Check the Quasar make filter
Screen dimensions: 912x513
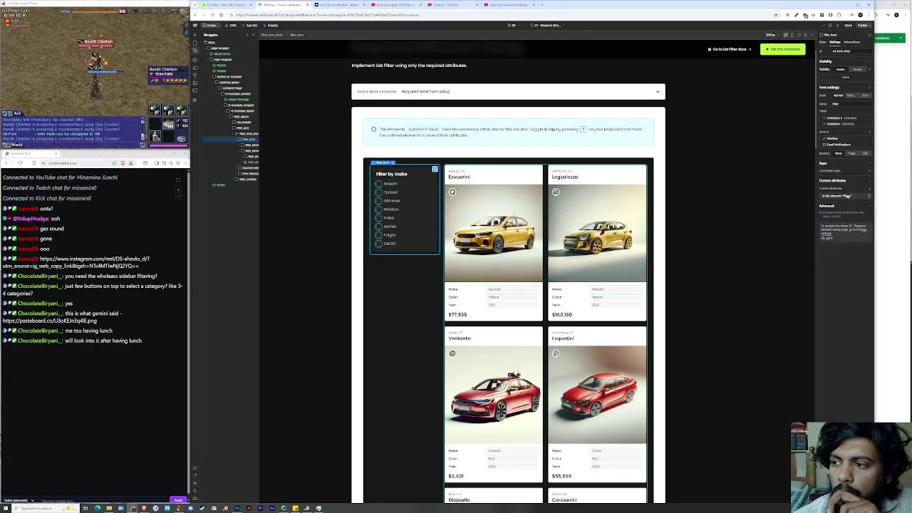click(x=378, y=192)
